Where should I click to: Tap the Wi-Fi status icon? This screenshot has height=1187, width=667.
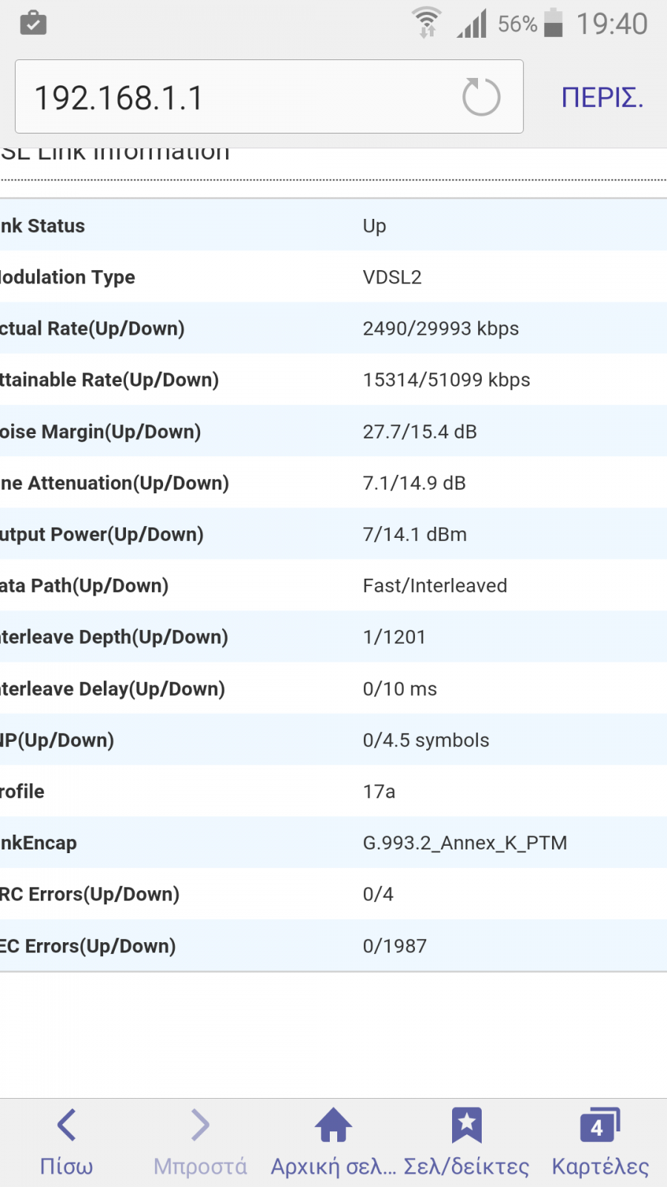427,22
